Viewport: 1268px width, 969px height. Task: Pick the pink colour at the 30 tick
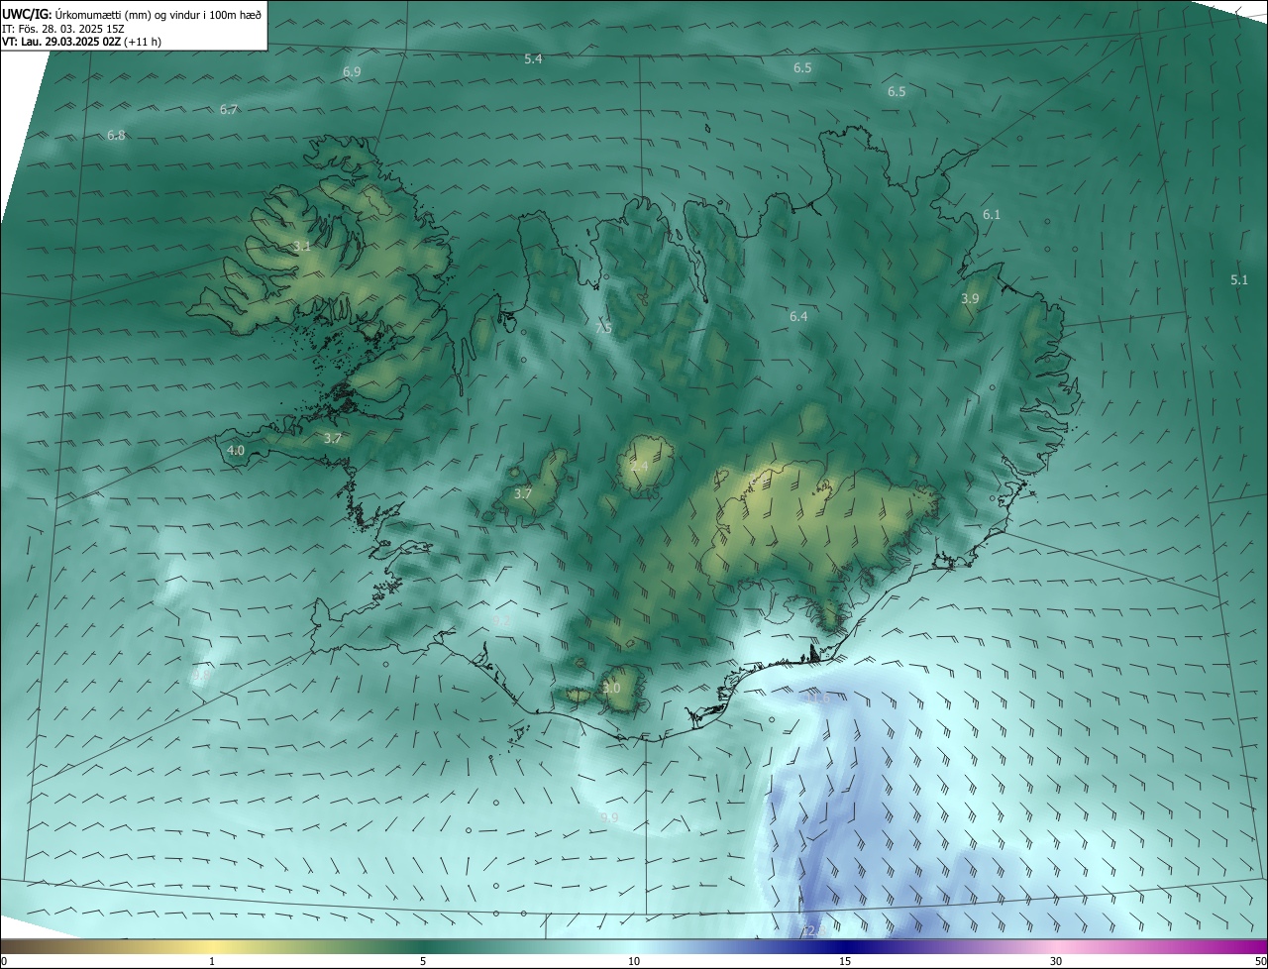pos(1056,947)
